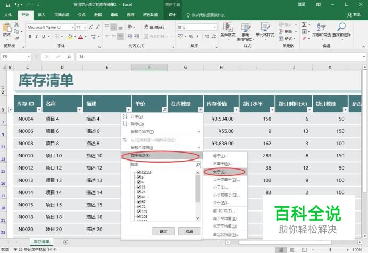368x253 pixels.
Task: Click the AutoSum sigma icon
Action: [304, 24]
